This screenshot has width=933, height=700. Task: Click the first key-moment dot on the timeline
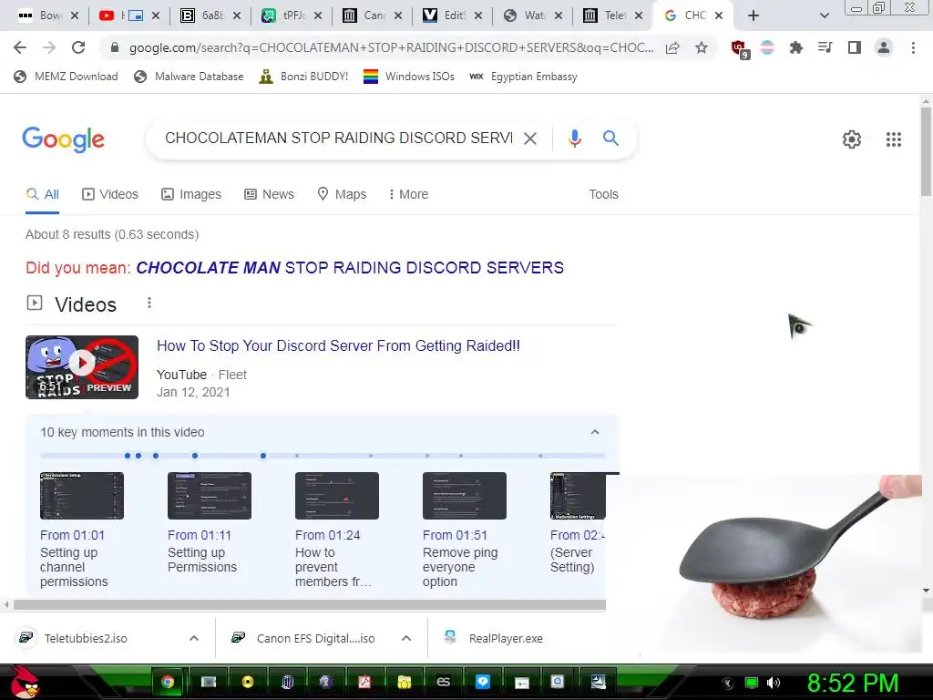pos(128,456)
